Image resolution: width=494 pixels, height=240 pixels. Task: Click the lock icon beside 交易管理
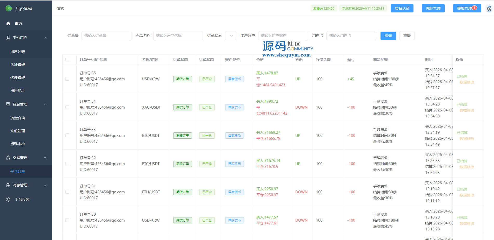(x=8, y=158)
